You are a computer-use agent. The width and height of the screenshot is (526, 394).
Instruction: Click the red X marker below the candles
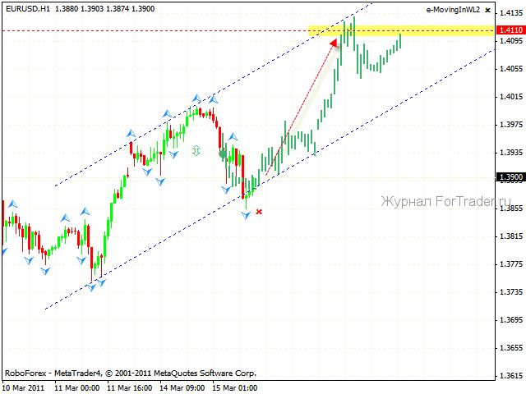[259, 212]
